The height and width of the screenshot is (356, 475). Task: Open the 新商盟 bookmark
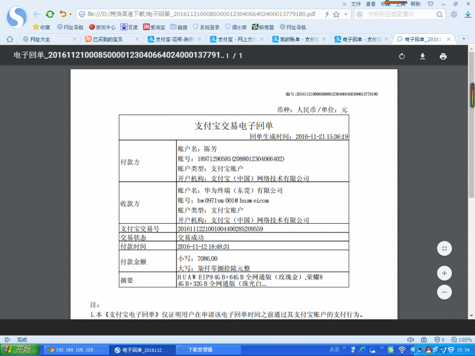pyautogui.click(x=262, y=27)
